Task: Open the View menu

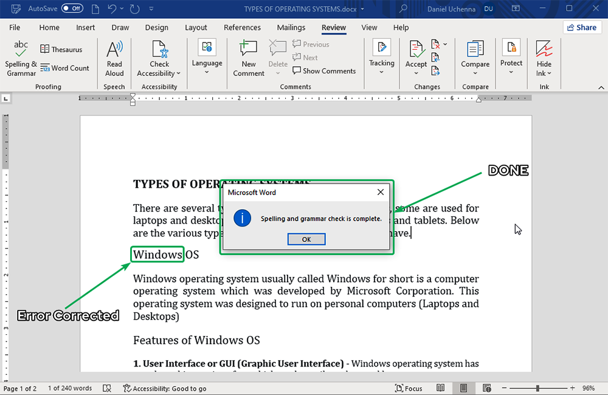Action: (369, 27)
